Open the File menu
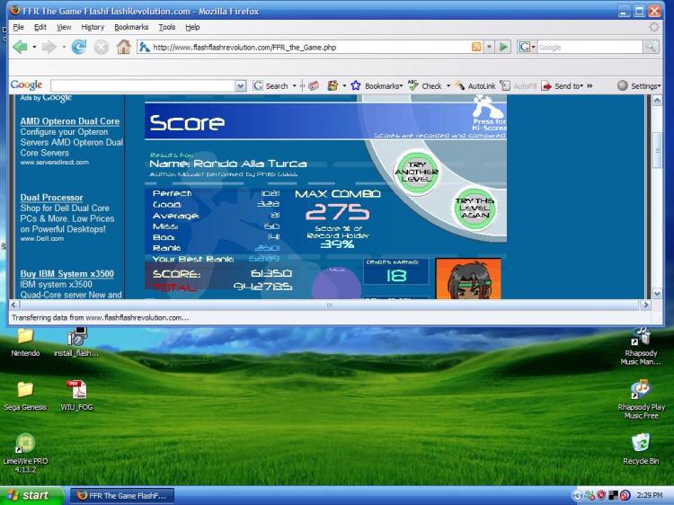 pos(18,27)
